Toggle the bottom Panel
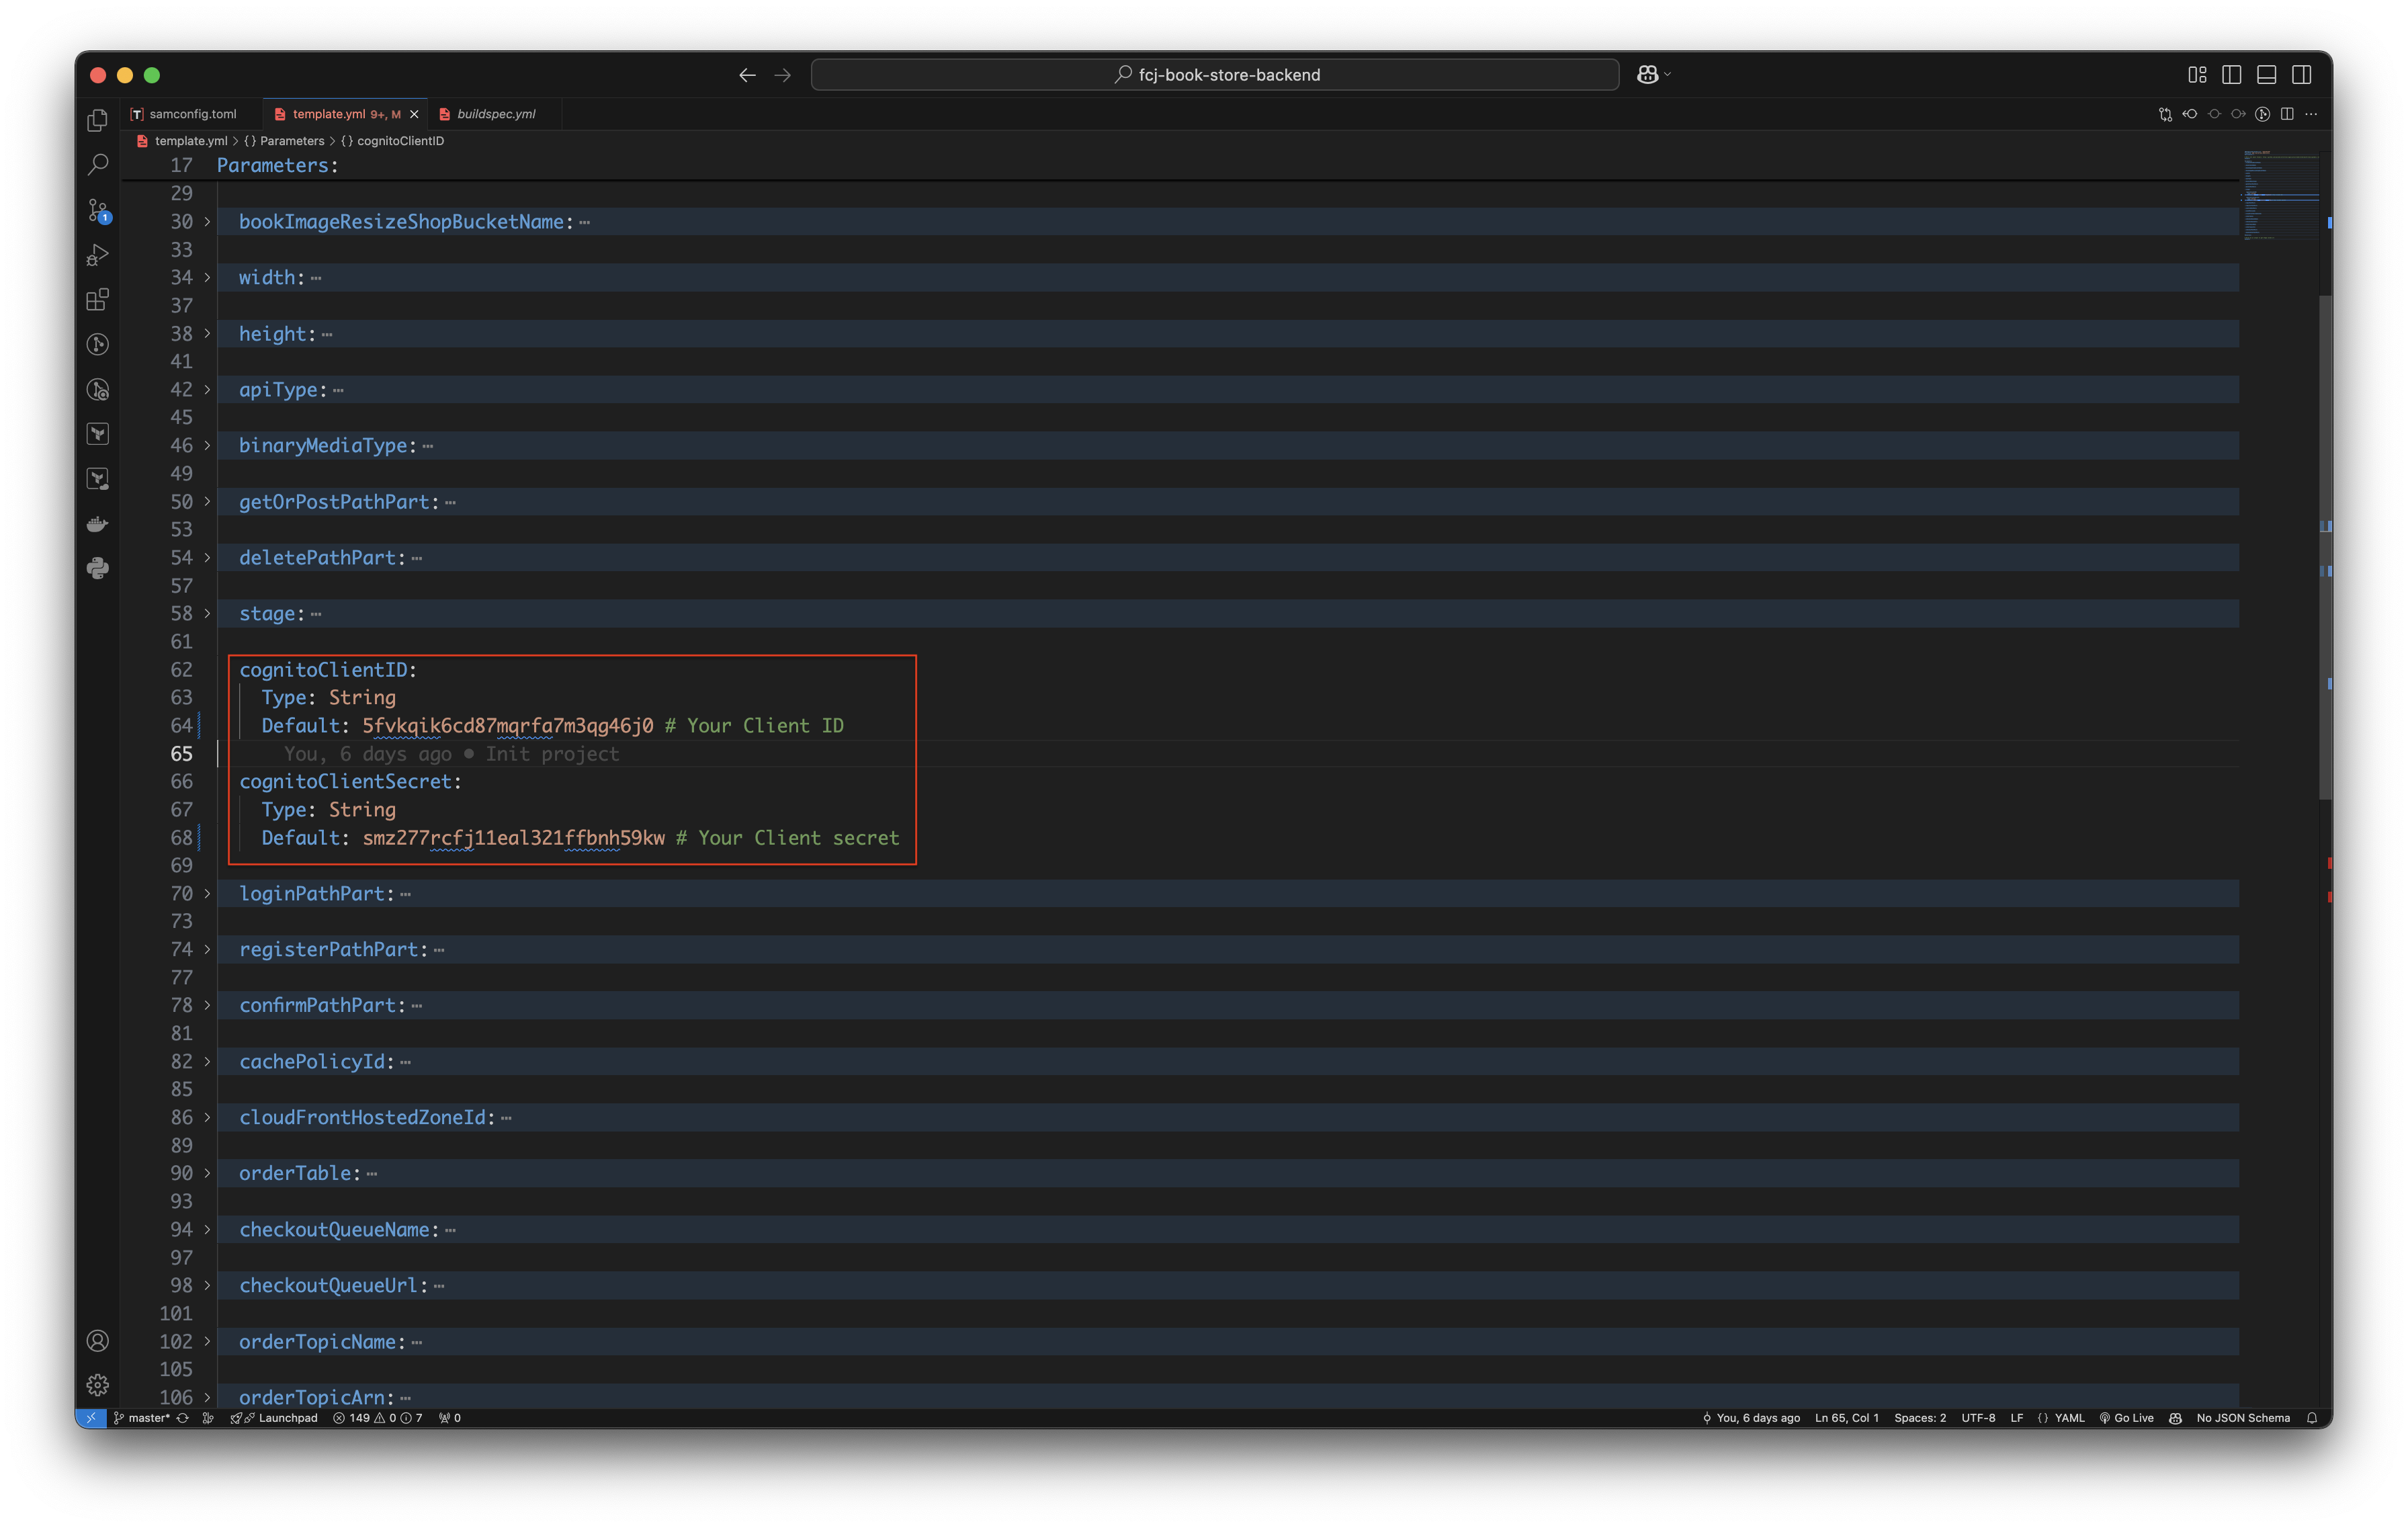This screenshot has height=1528, width=2408. [2266, 75]
